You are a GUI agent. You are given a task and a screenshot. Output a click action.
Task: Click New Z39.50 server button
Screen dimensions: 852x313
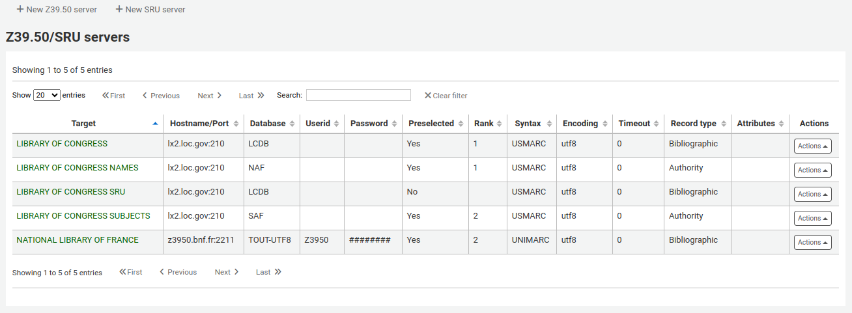[x=57, y=10]
